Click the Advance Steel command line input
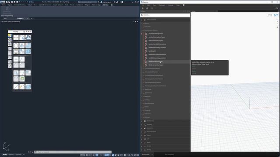 pyautogui.click(x=73, y=152)
